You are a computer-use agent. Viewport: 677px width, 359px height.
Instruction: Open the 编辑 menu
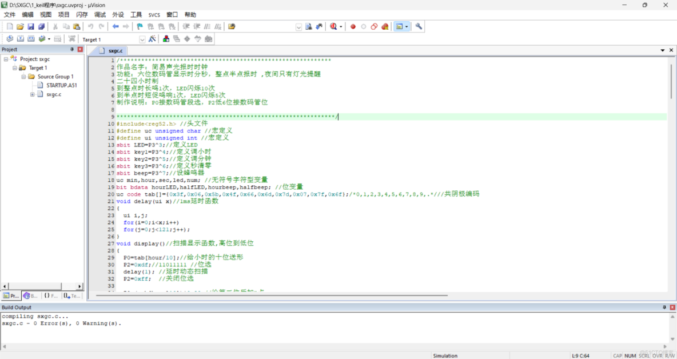click(x=27, y=15)
